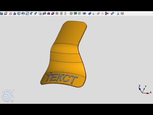
Task: Click the right arrow of navigation cube
Action: [13, 96]
